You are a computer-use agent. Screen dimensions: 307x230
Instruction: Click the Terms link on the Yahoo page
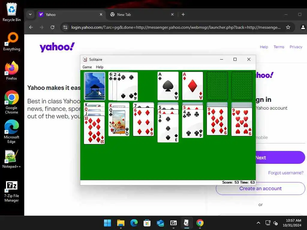[x=279, y=47]
